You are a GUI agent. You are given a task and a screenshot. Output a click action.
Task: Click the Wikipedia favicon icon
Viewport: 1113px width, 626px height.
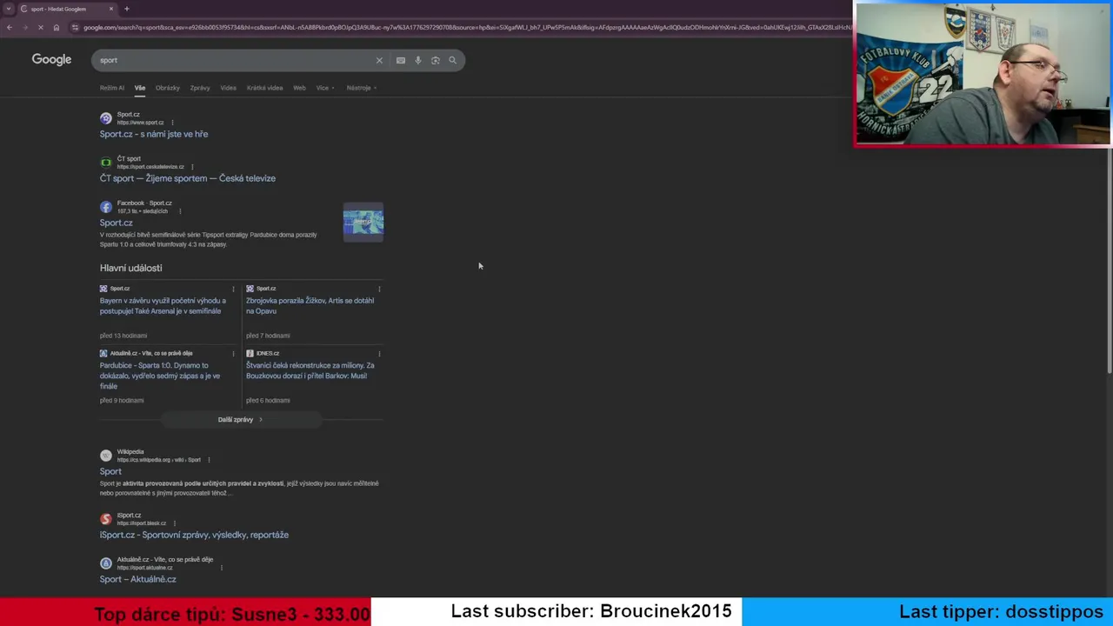[106, 456]
